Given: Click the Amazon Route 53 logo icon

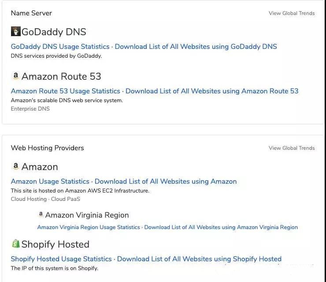Looking at the screenshot, I should pyautogui.click(x=15, y=76).
